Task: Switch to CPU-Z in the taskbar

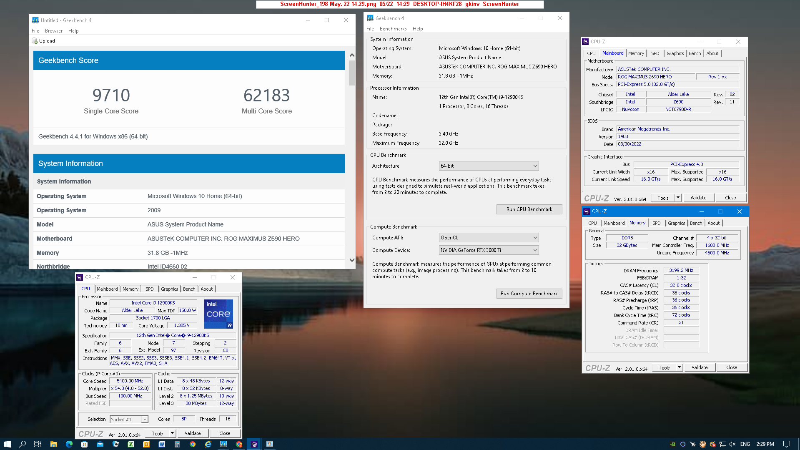Action: click(x=254, y=444)
